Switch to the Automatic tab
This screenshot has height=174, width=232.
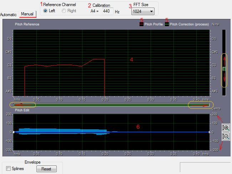pyautogui.click(x=9, y=14)
